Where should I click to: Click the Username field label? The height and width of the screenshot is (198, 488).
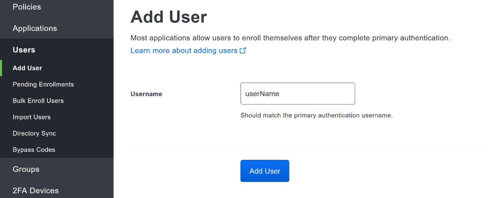(x=146, y=94)
